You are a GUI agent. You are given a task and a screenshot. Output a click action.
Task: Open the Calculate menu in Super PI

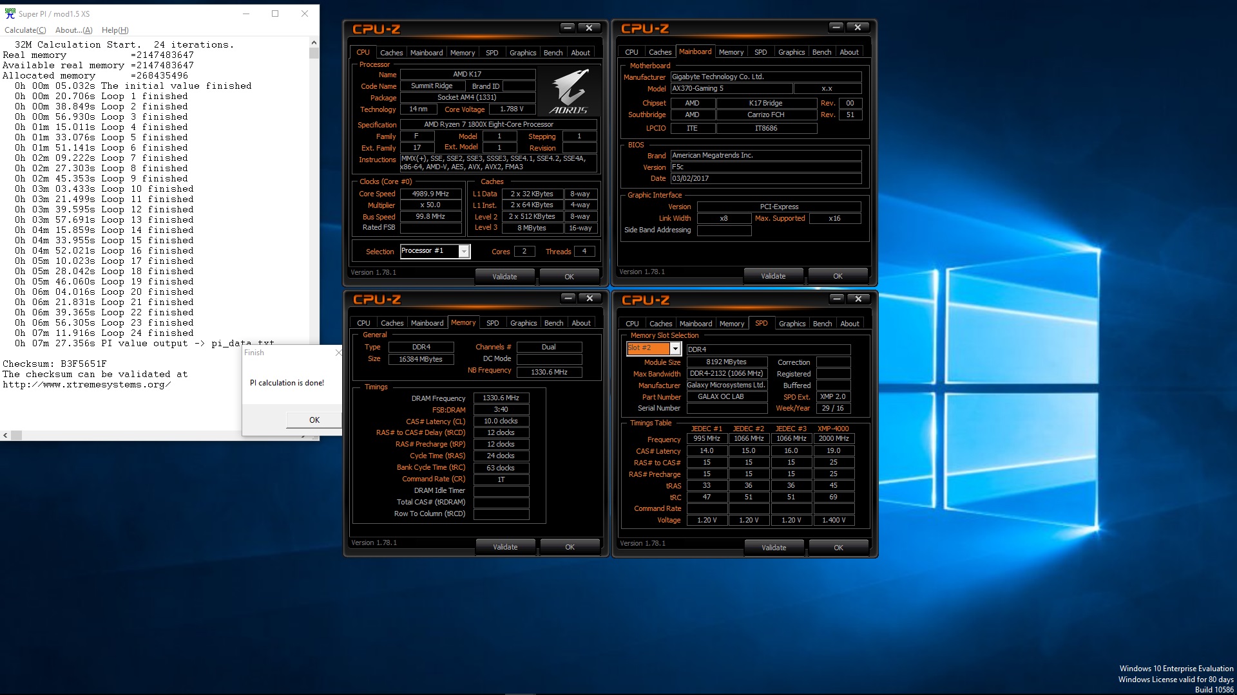[x=25, y=30]
